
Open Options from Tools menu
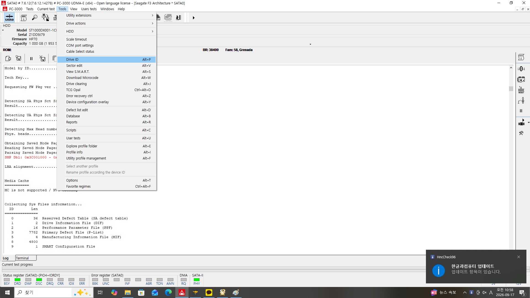107,180
